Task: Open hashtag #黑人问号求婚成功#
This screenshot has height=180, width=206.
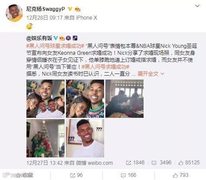Action: pos(105,67)
